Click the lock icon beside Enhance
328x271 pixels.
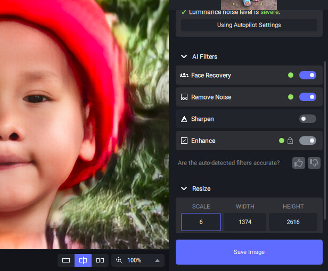(x=290, y=141)
